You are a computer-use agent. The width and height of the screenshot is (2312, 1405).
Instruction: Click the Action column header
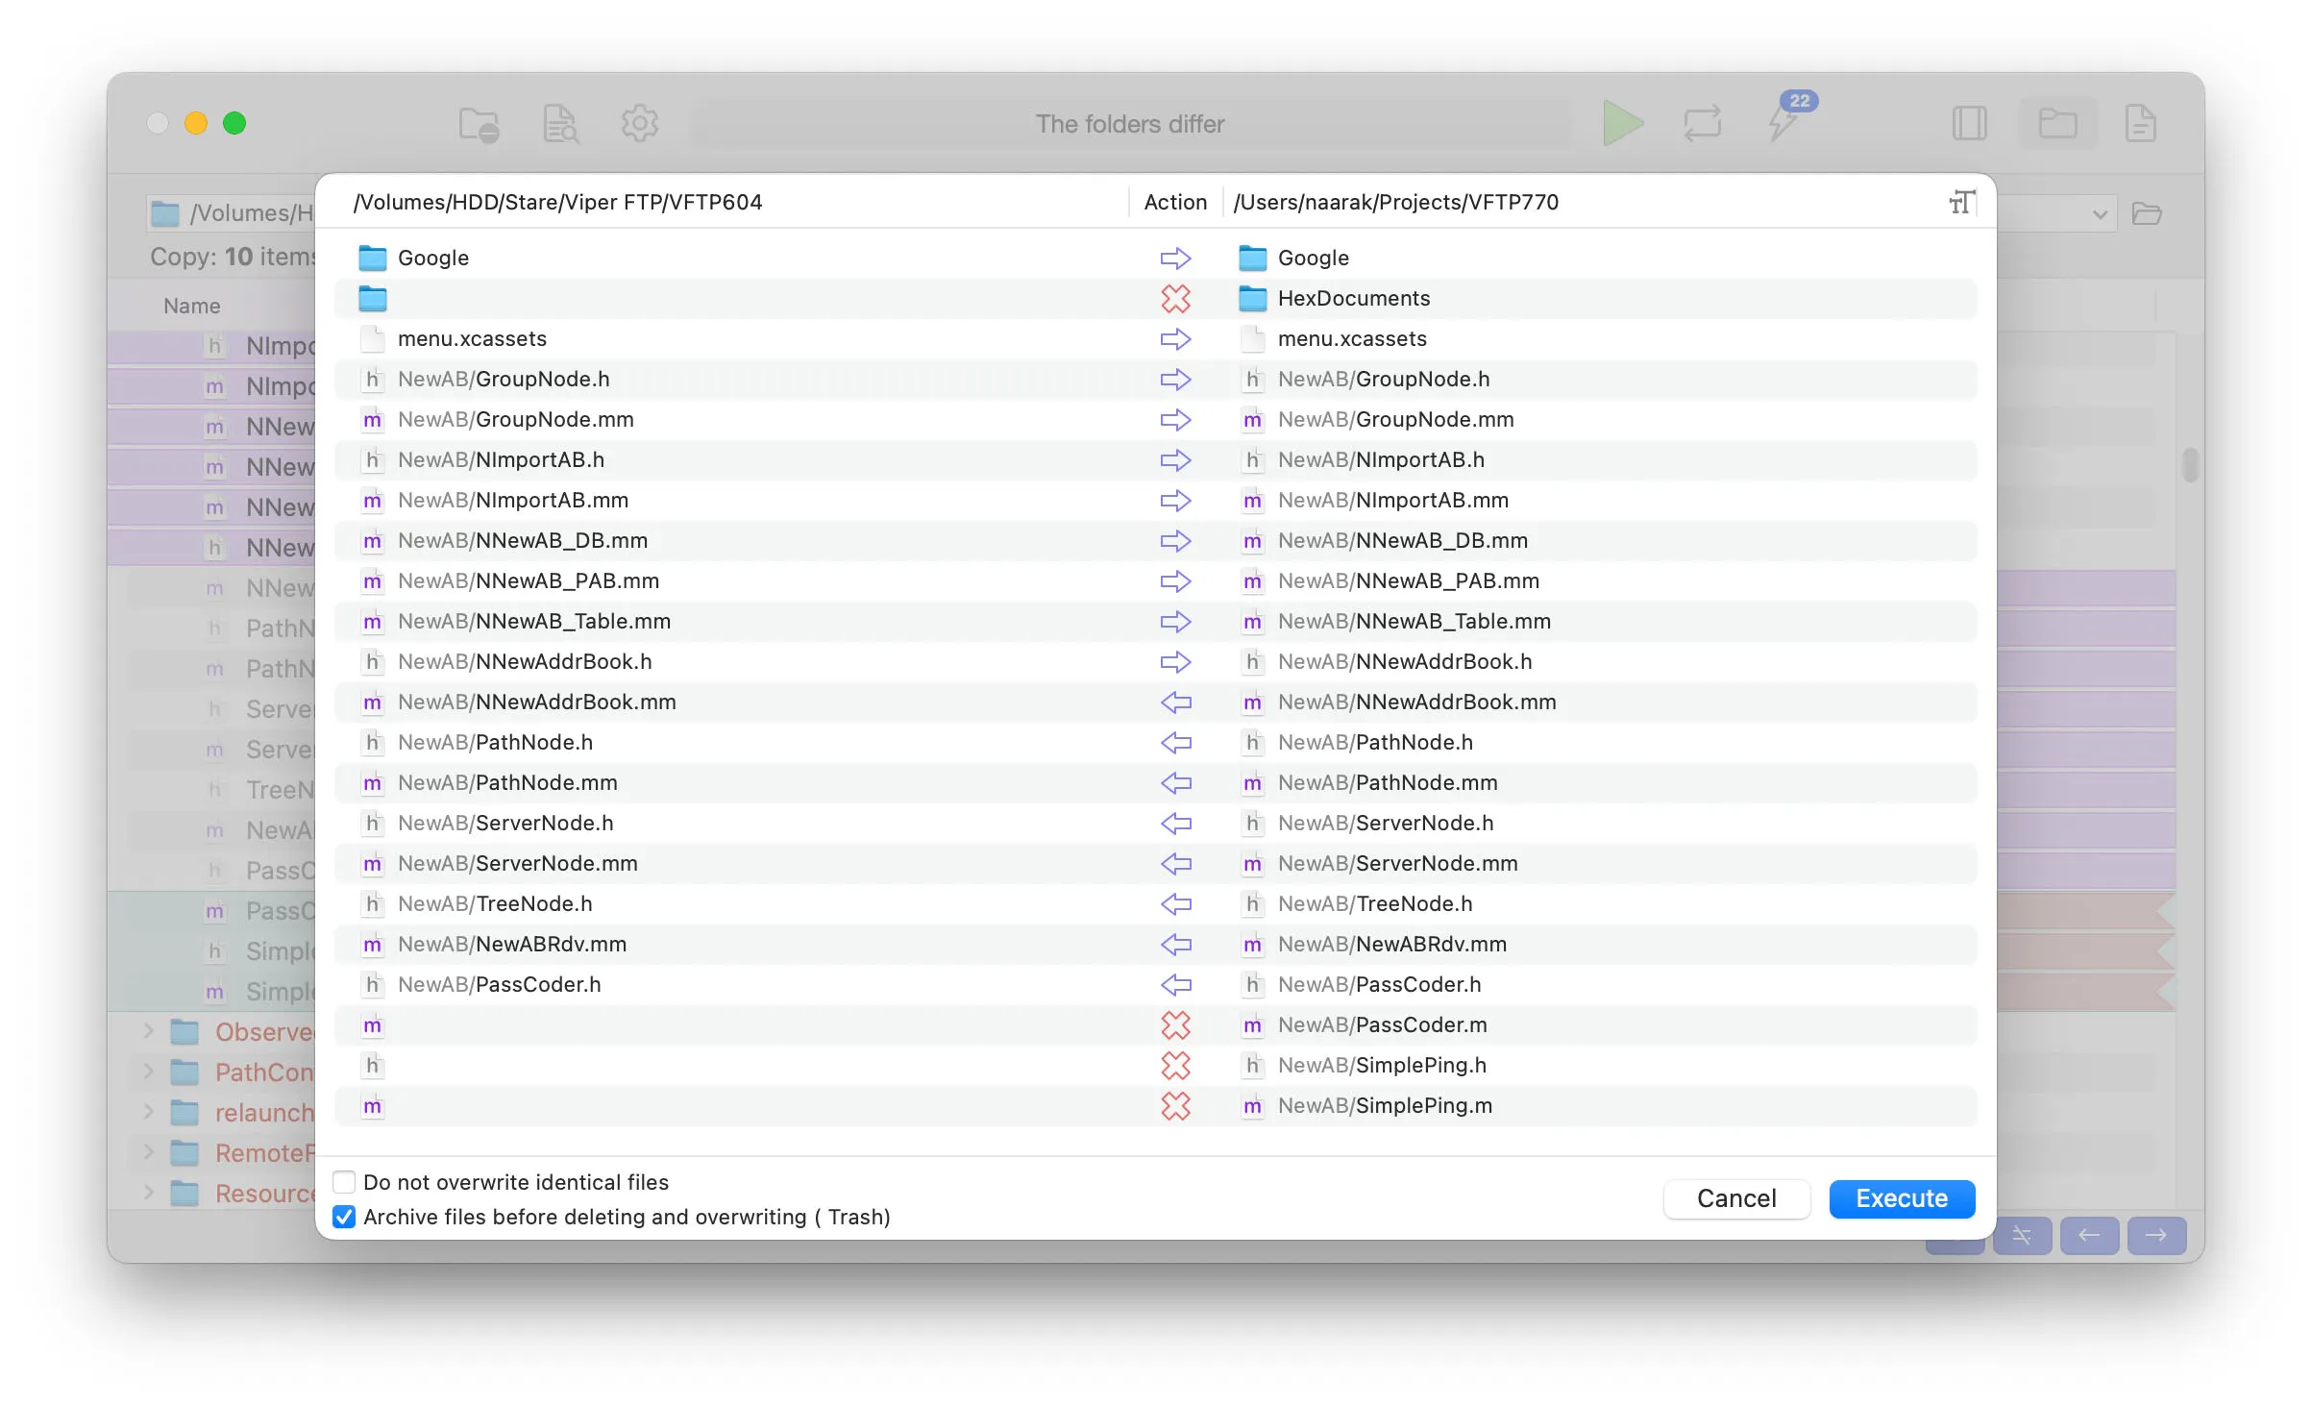click(x=1175, y=202)
